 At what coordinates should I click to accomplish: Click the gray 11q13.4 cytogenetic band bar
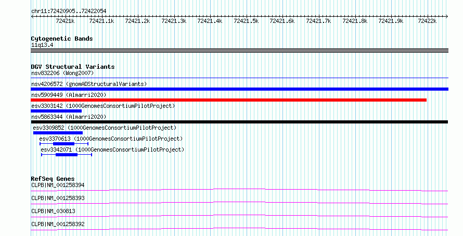(239, 51)
